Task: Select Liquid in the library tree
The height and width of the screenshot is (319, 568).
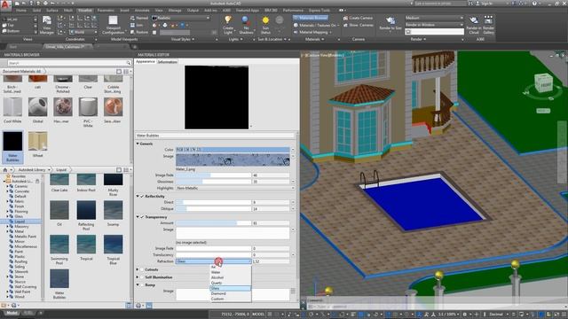Action: coord(20,222)
